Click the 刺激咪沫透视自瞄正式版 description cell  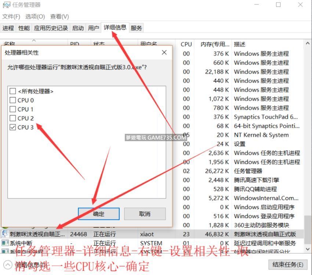click(265, 234)
